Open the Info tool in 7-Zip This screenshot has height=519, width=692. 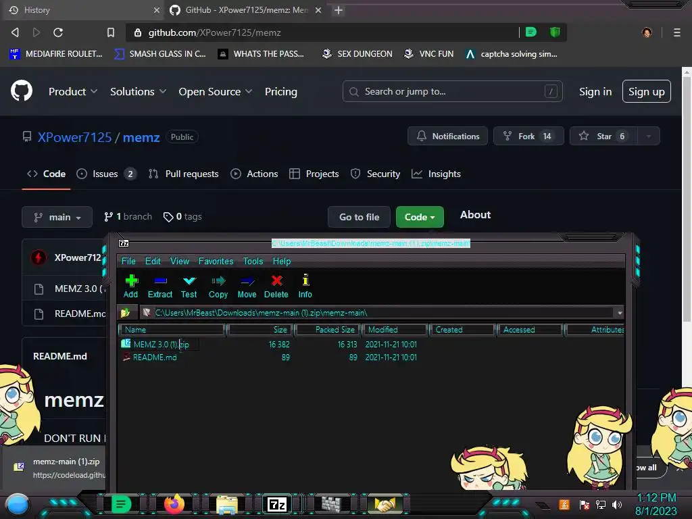(x=305, y=286)
